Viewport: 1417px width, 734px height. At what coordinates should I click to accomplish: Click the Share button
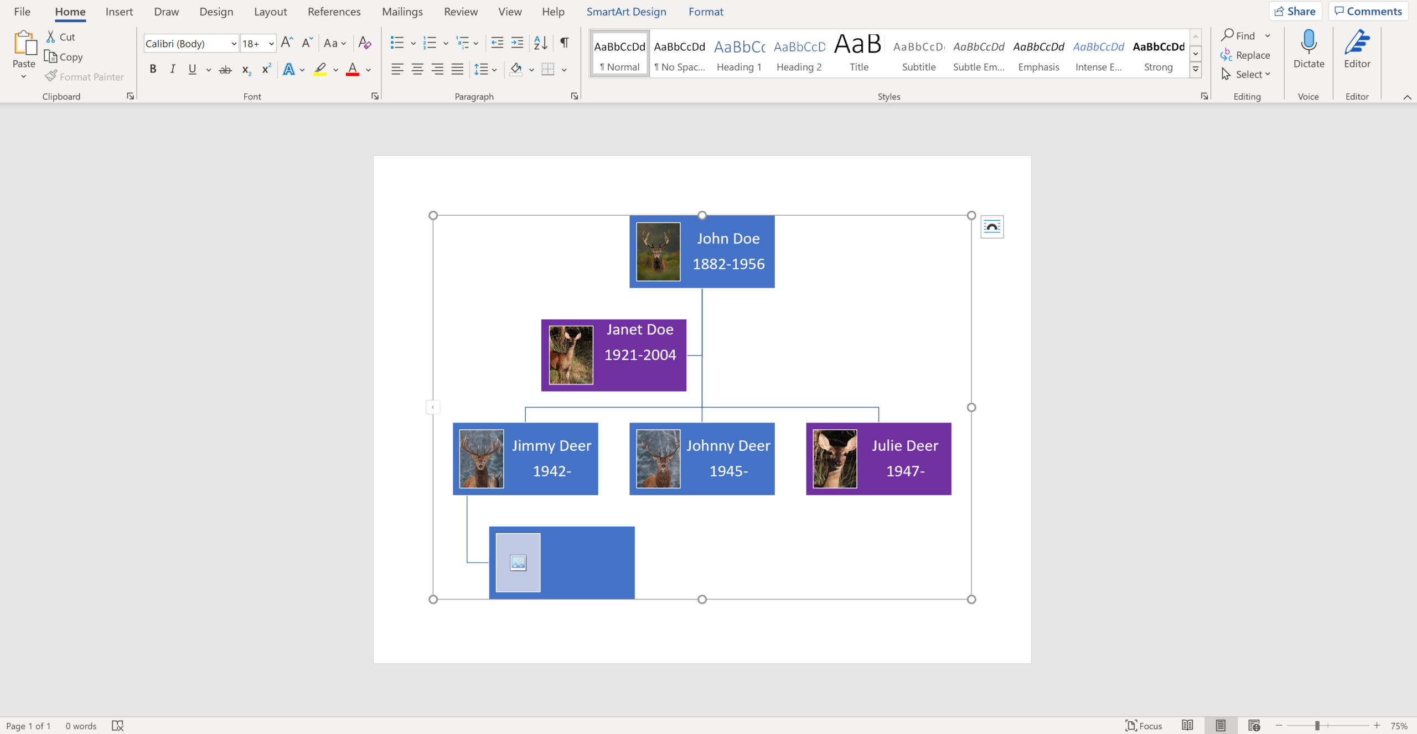(1296, 11)
